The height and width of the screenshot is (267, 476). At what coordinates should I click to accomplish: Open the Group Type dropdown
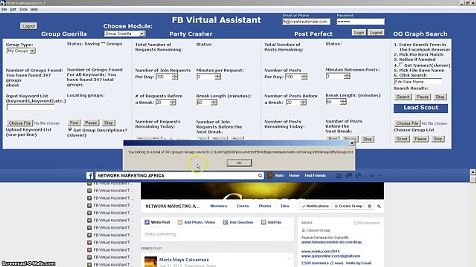pyautogui.click(x=21, y=51)
